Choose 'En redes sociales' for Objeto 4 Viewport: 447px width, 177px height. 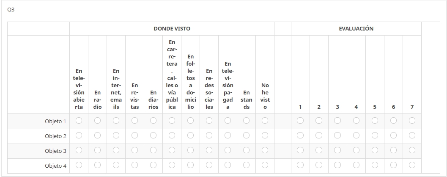[209, 165]
